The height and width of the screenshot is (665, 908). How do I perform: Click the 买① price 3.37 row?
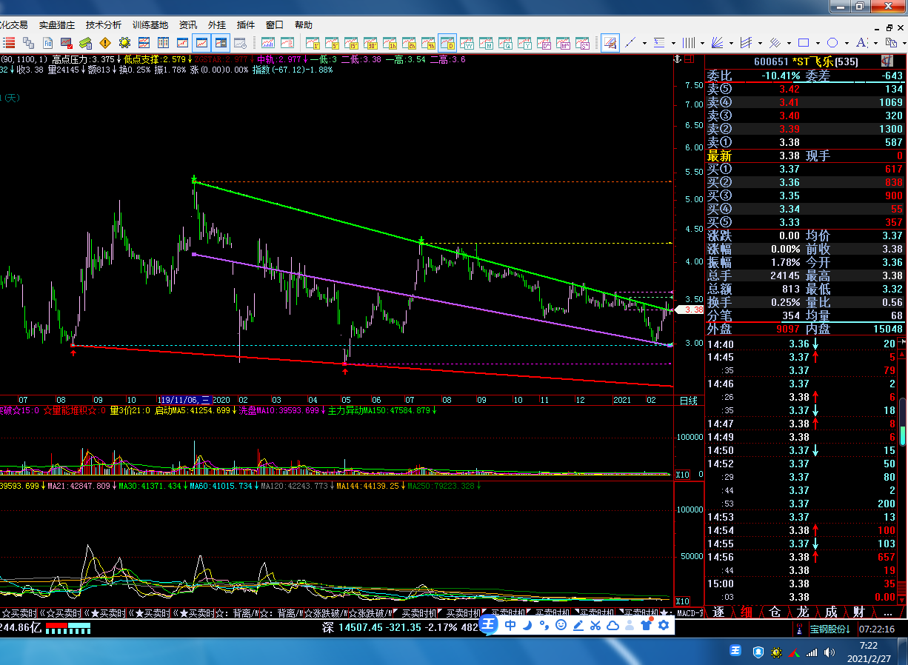tap(805, 169)
